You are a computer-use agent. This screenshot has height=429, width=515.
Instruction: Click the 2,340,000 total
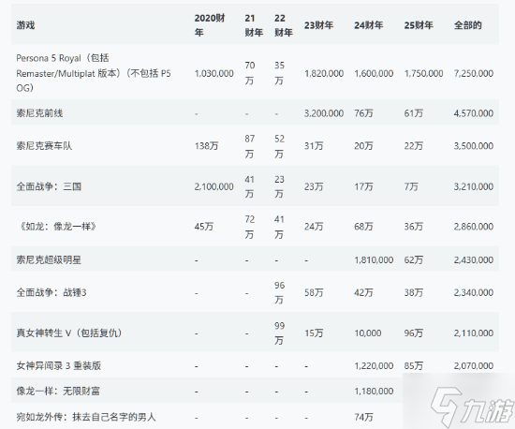474,292
